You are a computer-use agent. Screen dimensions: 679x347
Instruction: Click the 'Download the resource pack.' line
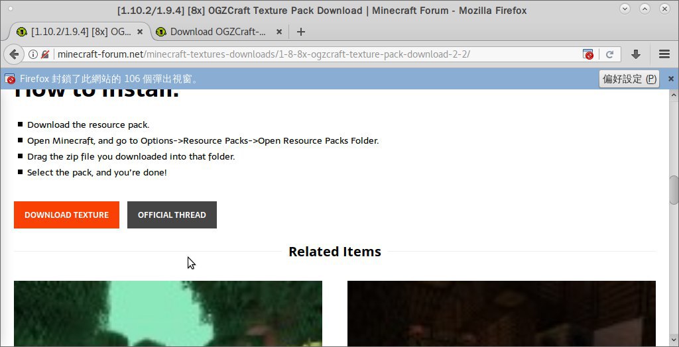(88, 125)
